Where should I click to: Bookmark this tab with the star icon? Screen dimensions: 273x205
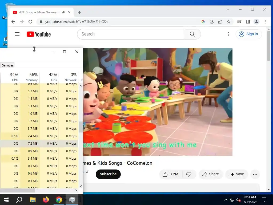pos(229,22)
